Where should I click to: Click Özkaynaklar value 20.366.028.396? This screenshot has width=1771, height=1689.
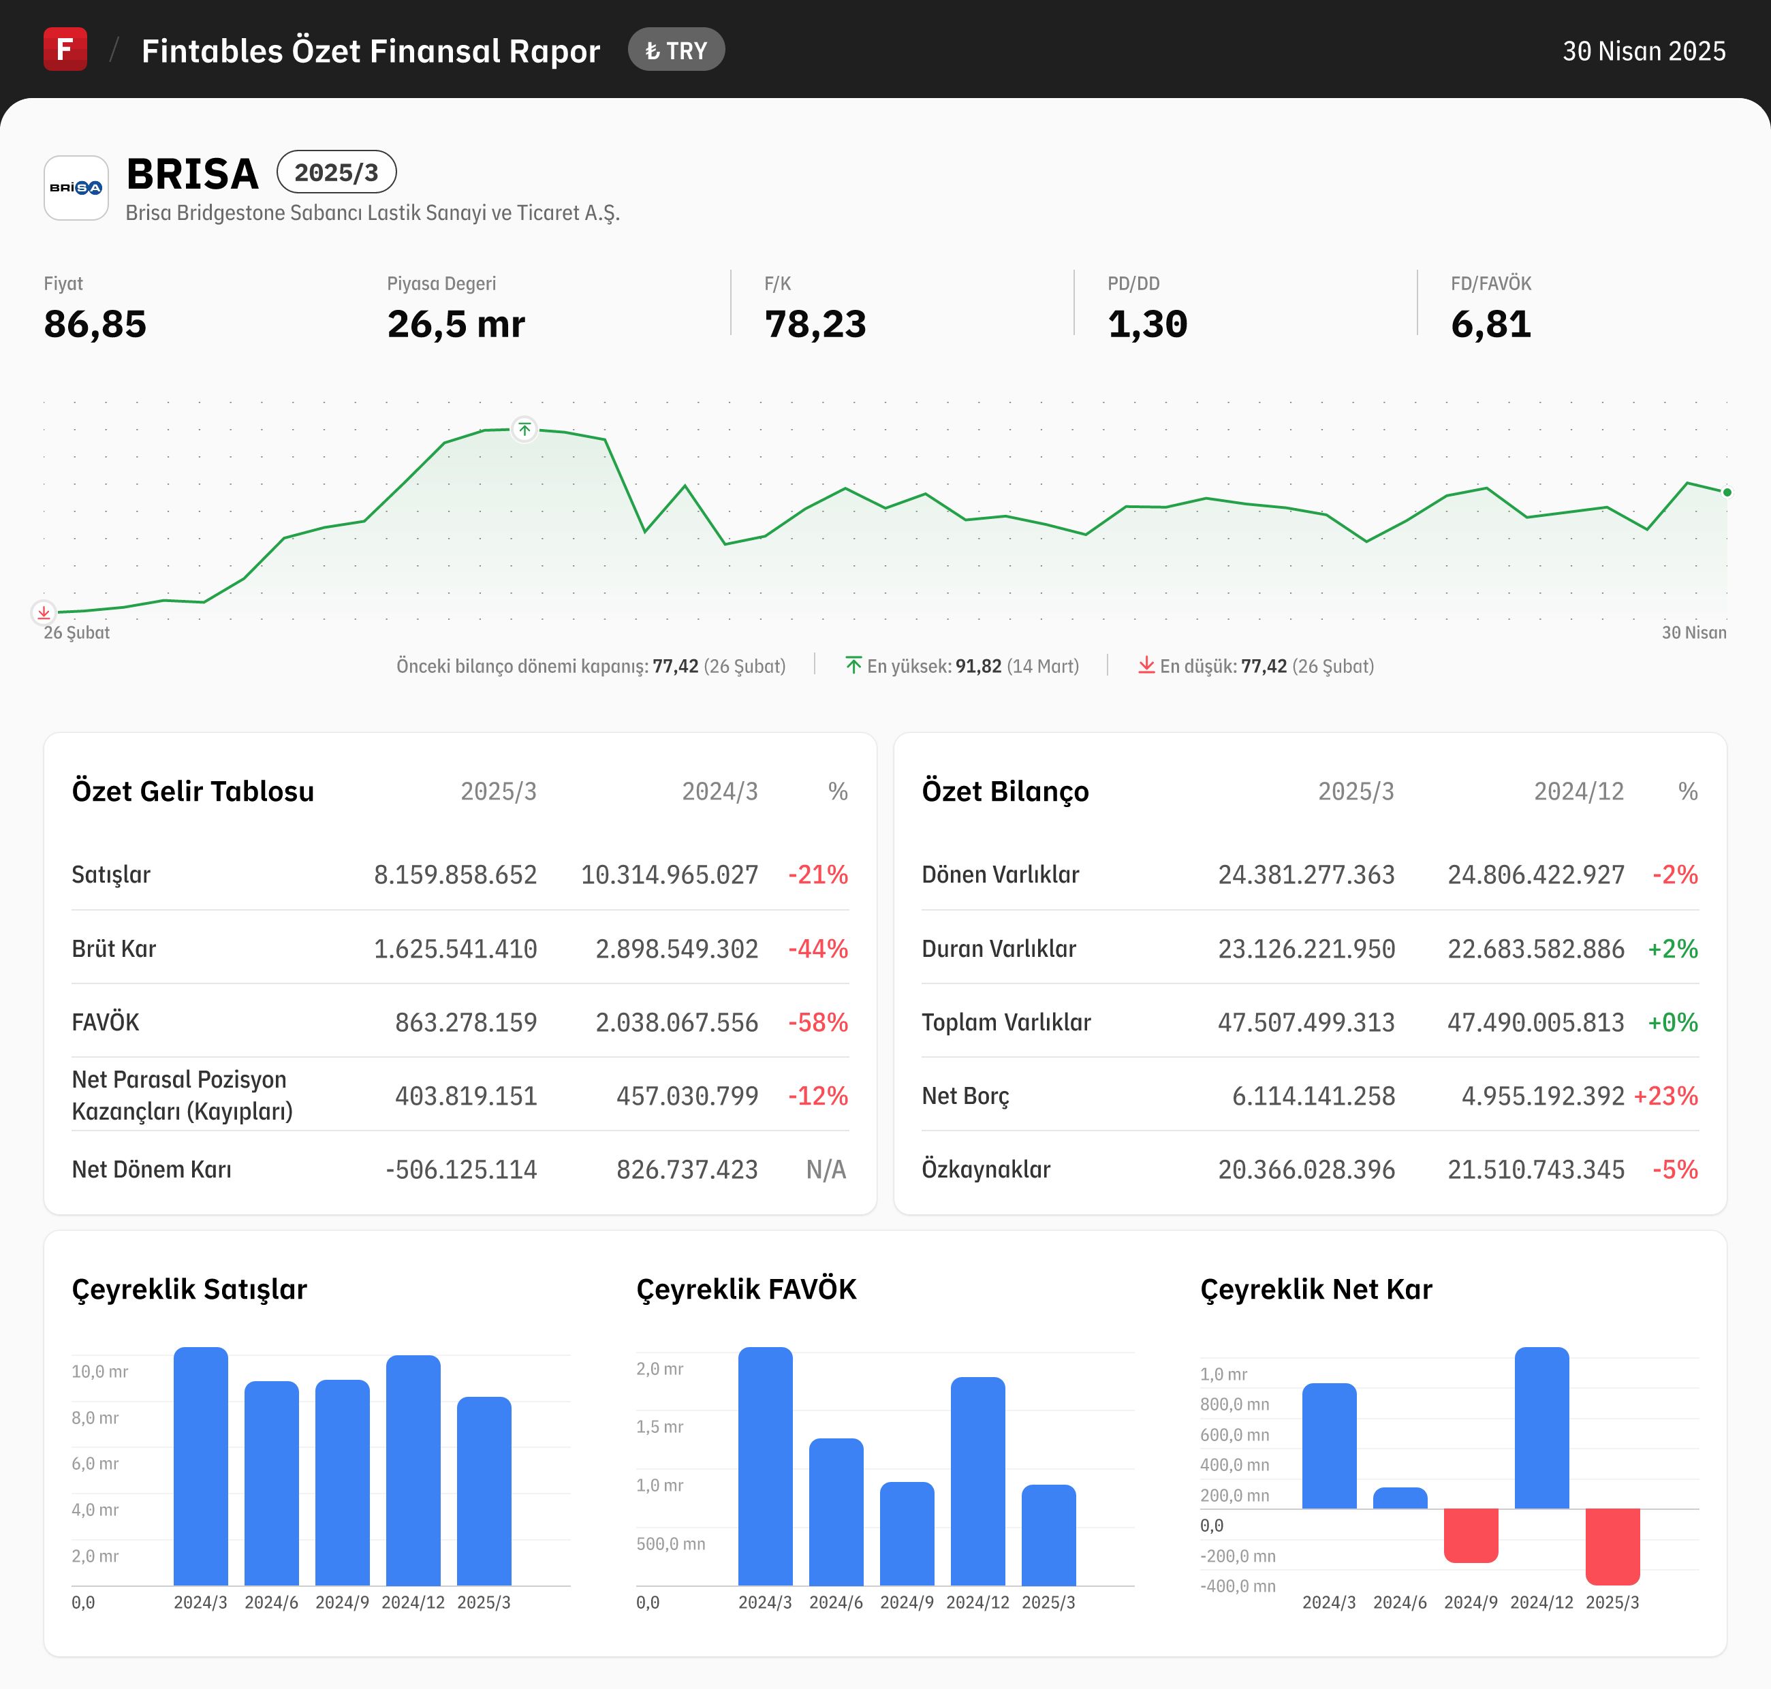click(1306, 1169)
